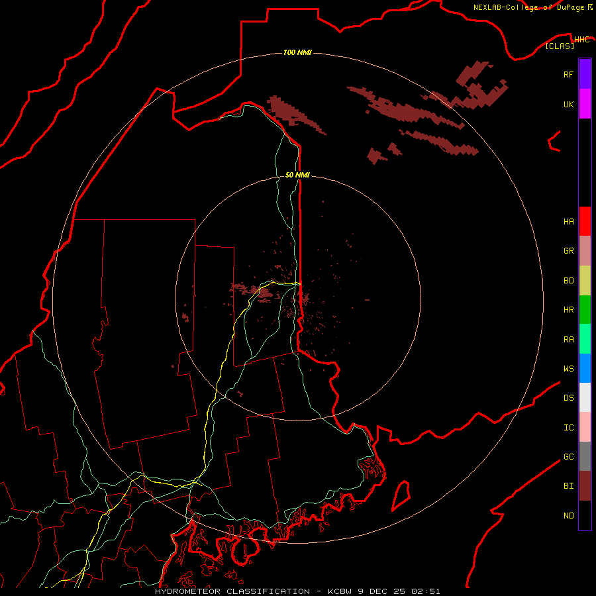The width and height of the screenshot is (596, 596).
Task: Click the RA light-green legend swatch
Action: click(x=585, y=339)
